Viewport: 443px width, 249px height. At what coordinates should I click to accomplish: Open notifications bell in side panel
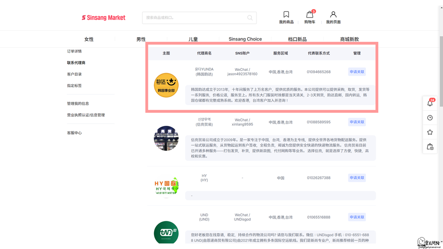pos(430,103)
